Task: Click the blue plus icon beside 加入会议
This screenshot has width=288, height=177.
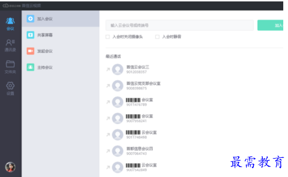Action: pyautogui.click(x=30, y=18)
